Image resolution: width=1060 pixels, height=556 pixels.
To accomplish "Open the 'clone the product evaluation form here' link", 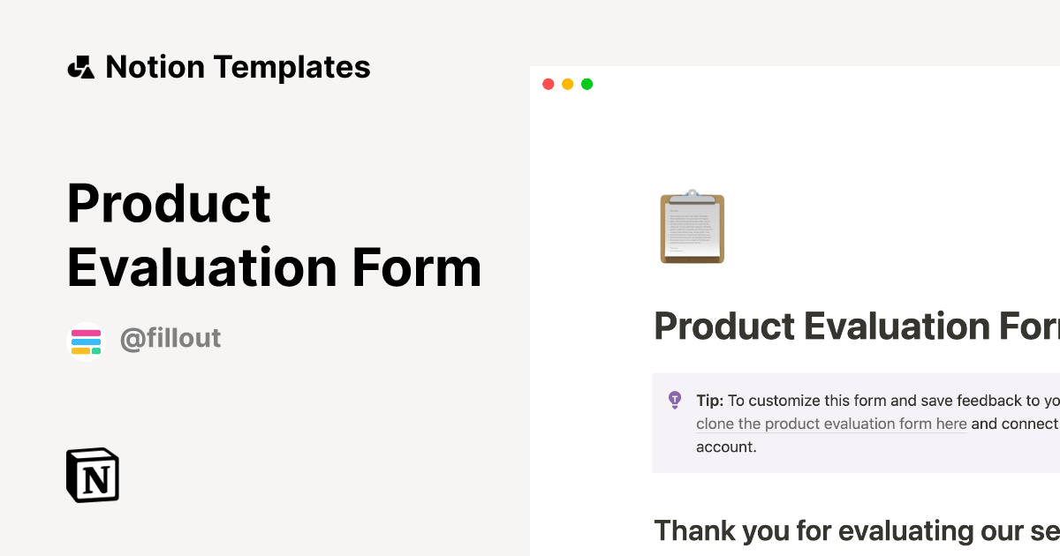I will coord(830,424).
